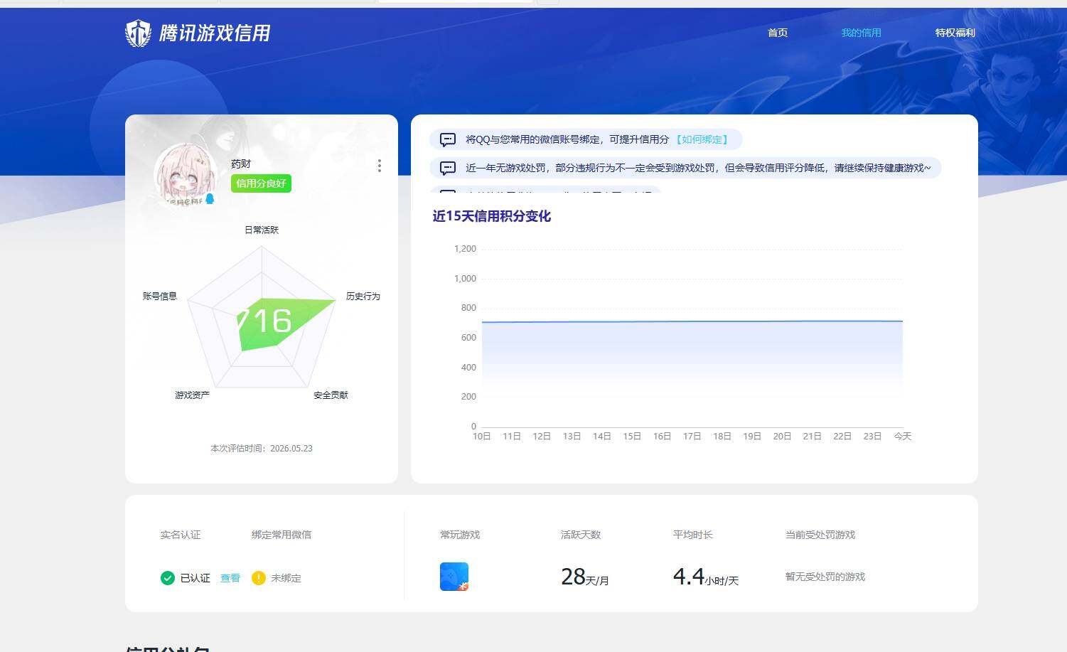Click the chat icon beside the QQ binding tip
1067x652 pixels.
point(448,139)
